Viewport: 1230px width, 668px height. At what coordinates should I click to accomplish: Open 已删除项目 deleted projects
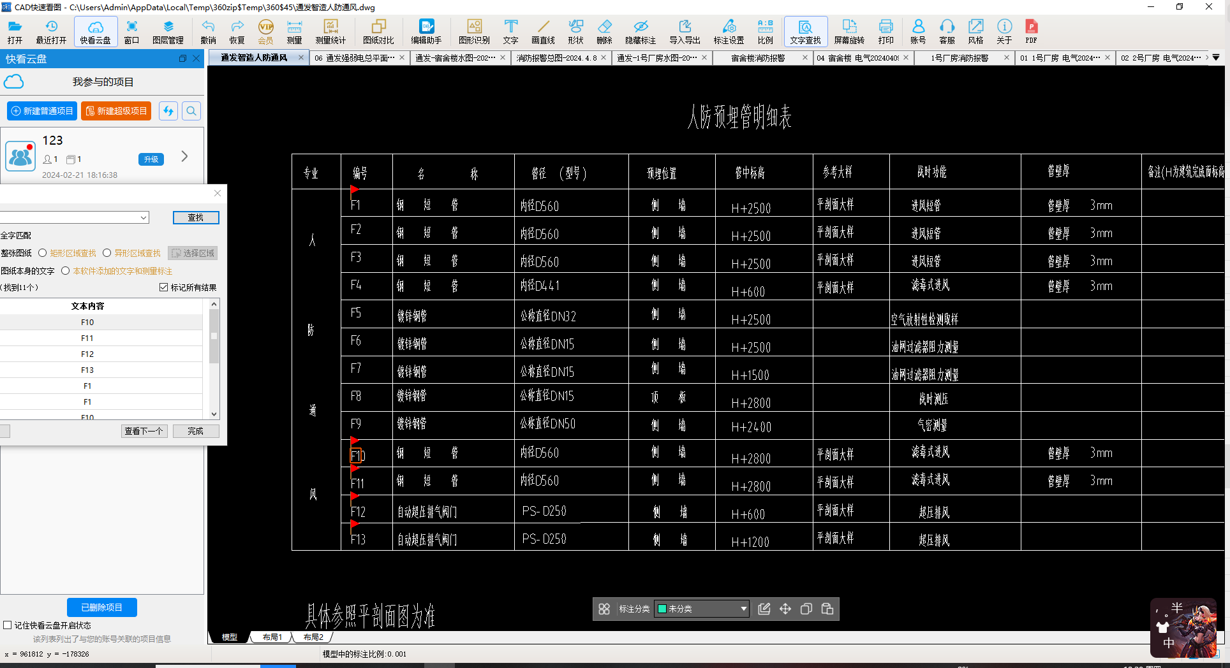(x=102, y=607)
